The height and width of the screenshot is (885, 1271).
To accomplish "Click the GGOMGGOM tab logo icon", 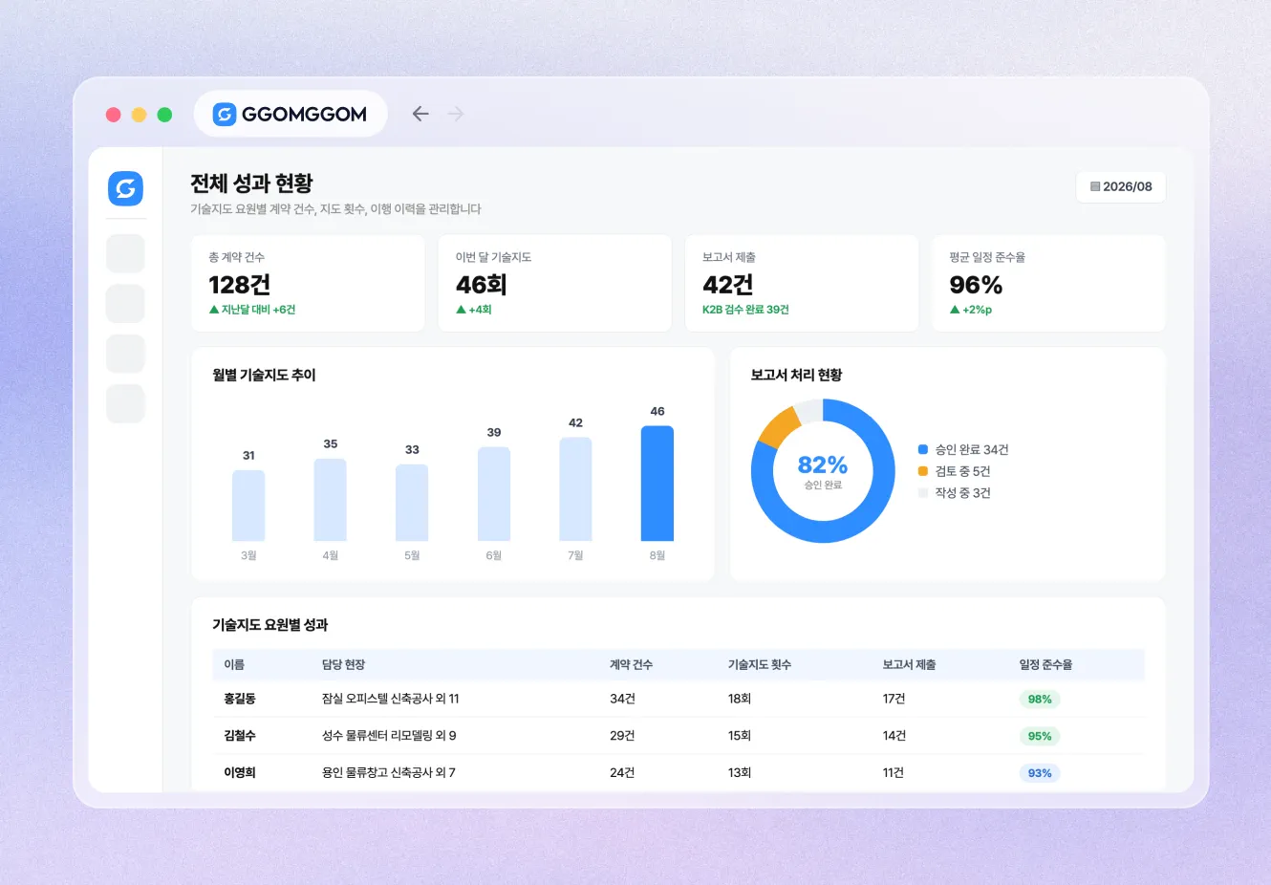I will [224, 115].
